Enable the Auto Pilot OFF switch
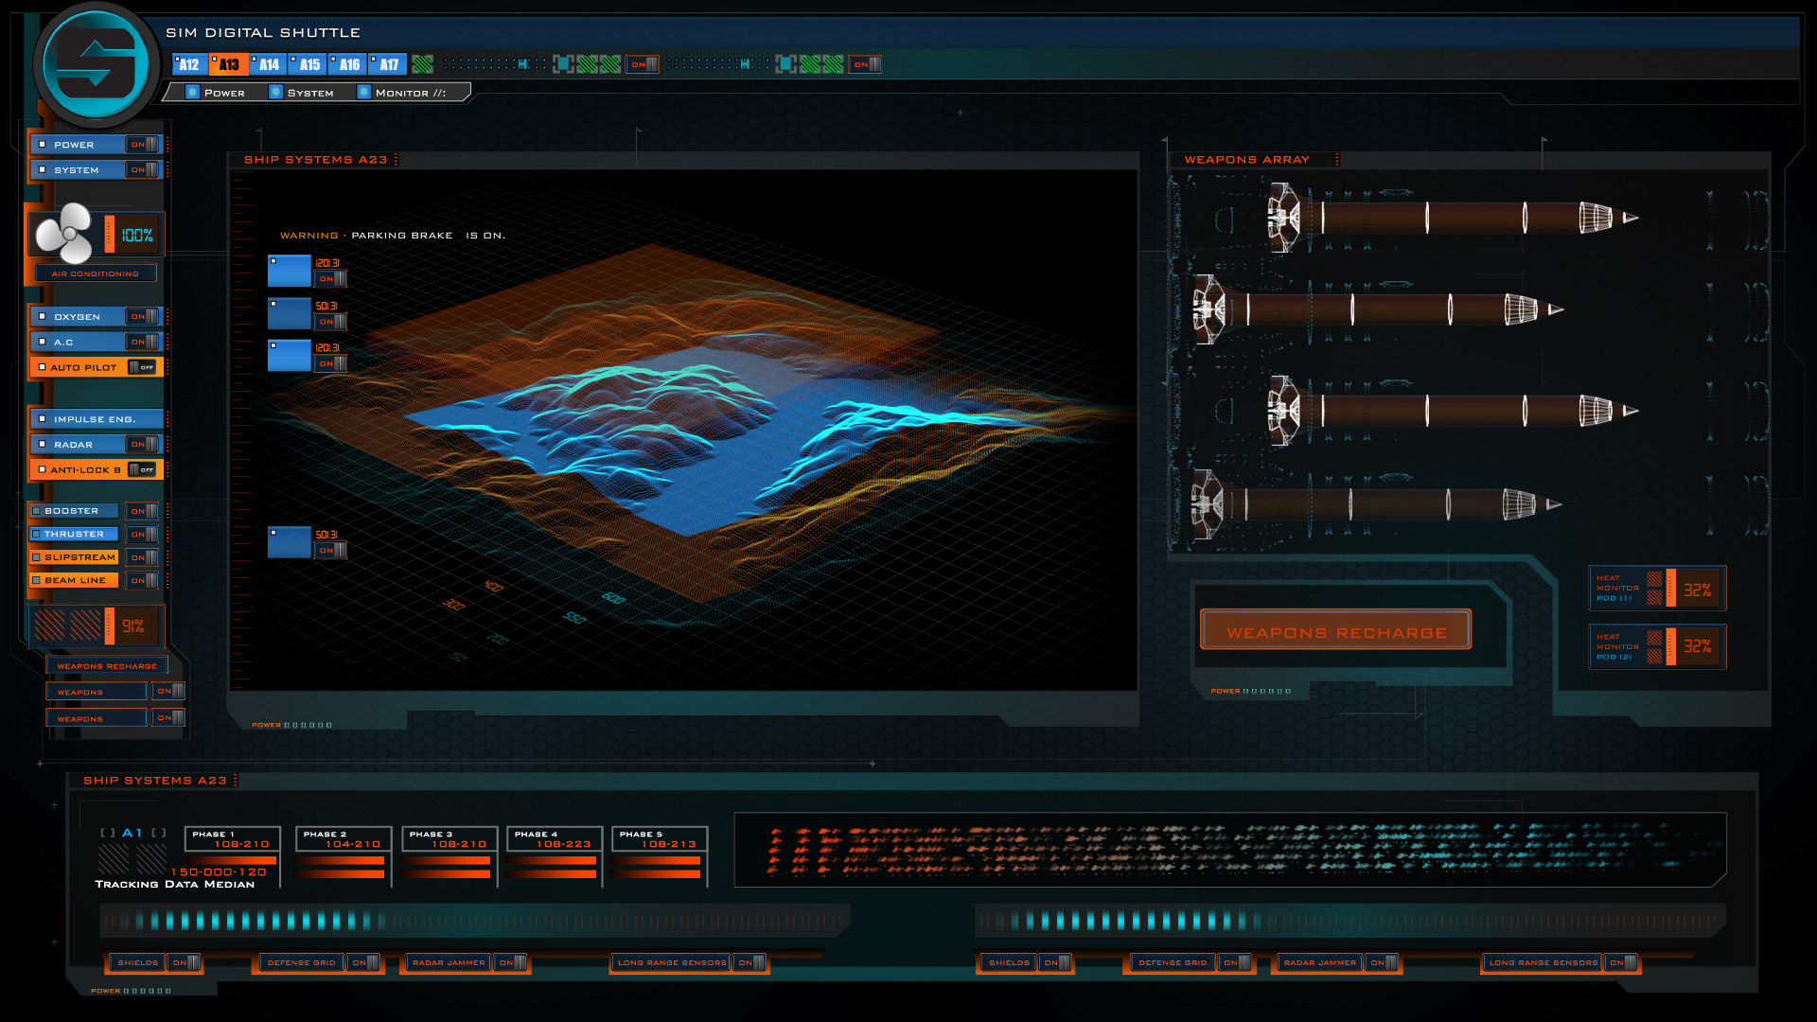This screenshot has height=1022, width=1817. coord(142,367)
